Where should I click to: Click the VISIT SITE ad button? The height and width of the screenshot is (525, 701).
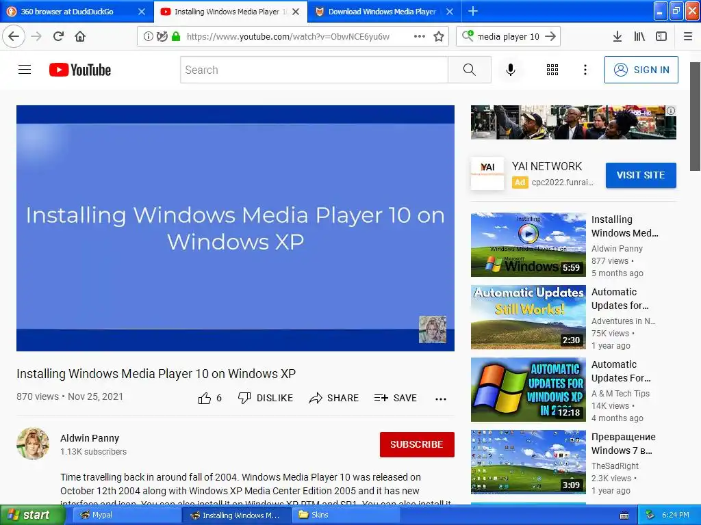641,175
